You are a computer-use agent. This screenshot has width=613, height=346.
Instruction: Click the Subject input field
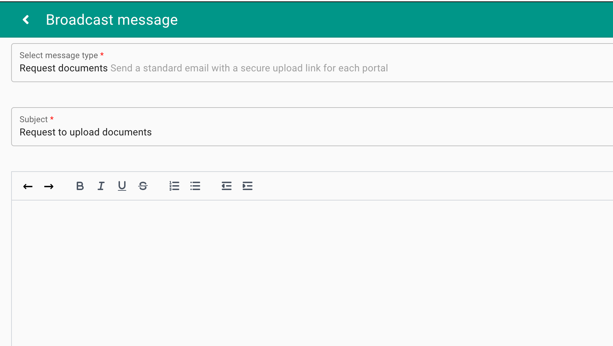coord(312,127)
